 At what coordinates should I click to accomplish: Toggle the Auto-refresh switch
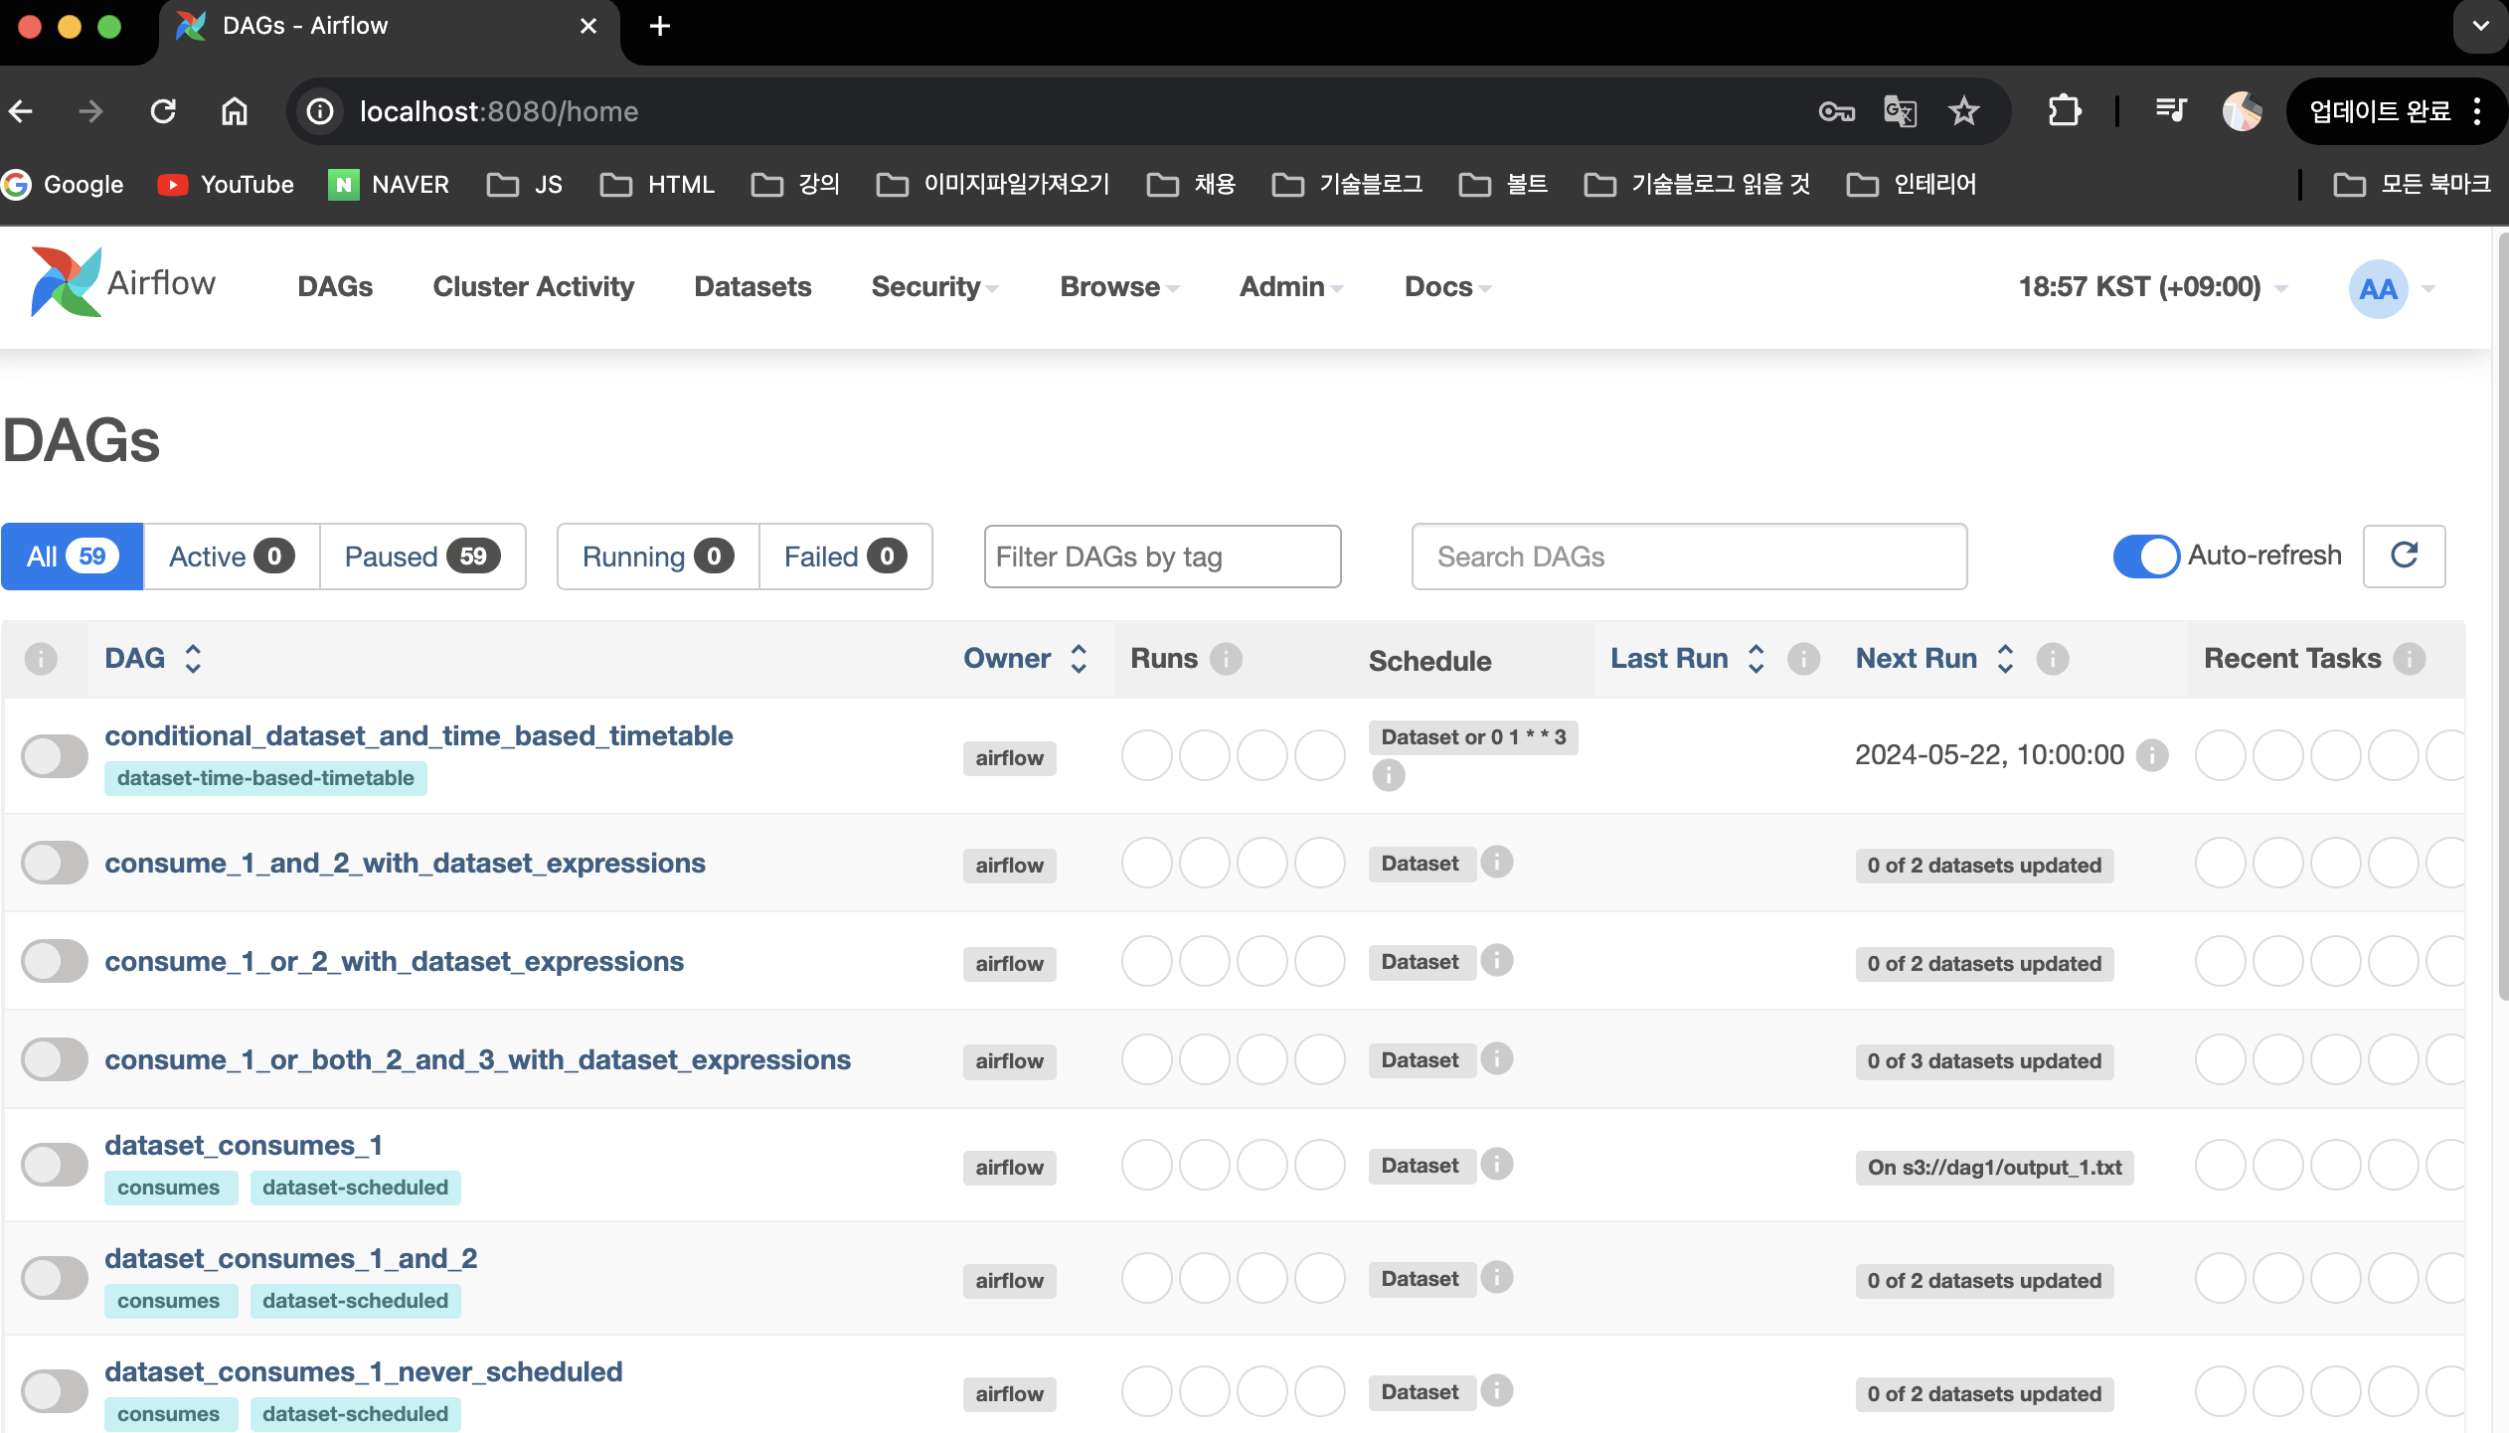tap(2145, 556)
